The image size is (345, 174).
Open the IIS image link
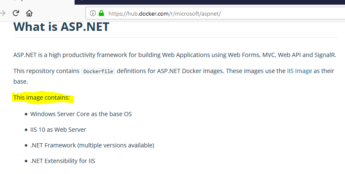click(300, 71)
